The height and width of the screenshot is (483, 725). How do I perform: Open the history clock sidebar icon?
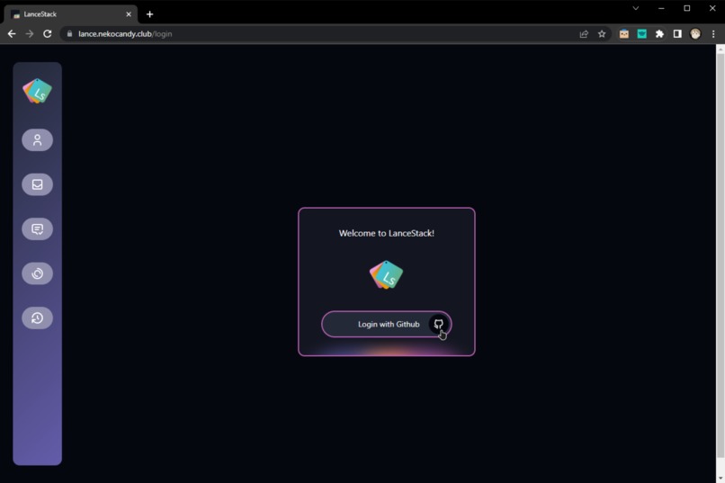pyautogui.click(x=38, y=318)
